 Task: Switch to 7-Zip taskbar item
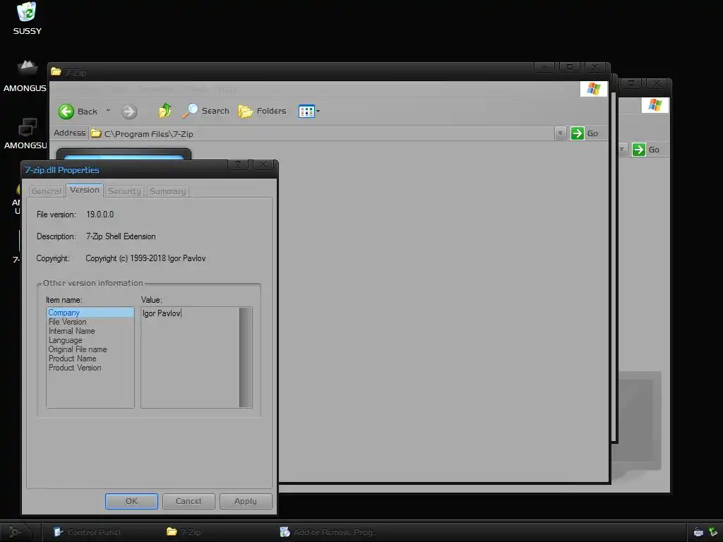(184, 532)
